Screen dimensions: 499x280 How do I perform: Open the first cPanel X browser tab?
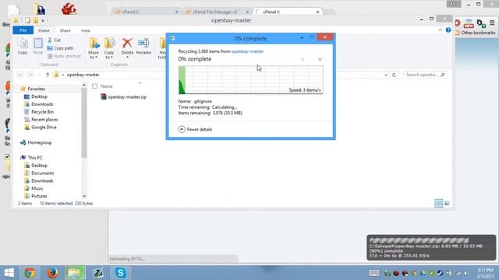(146, 12)
